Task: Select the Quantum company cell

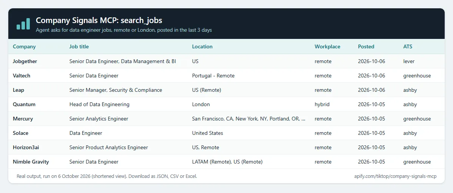Action: pos(24,104)
